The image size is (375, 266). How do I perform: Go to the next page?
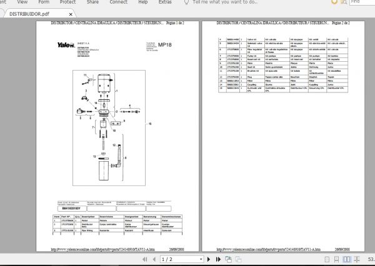tap(209, 259)
